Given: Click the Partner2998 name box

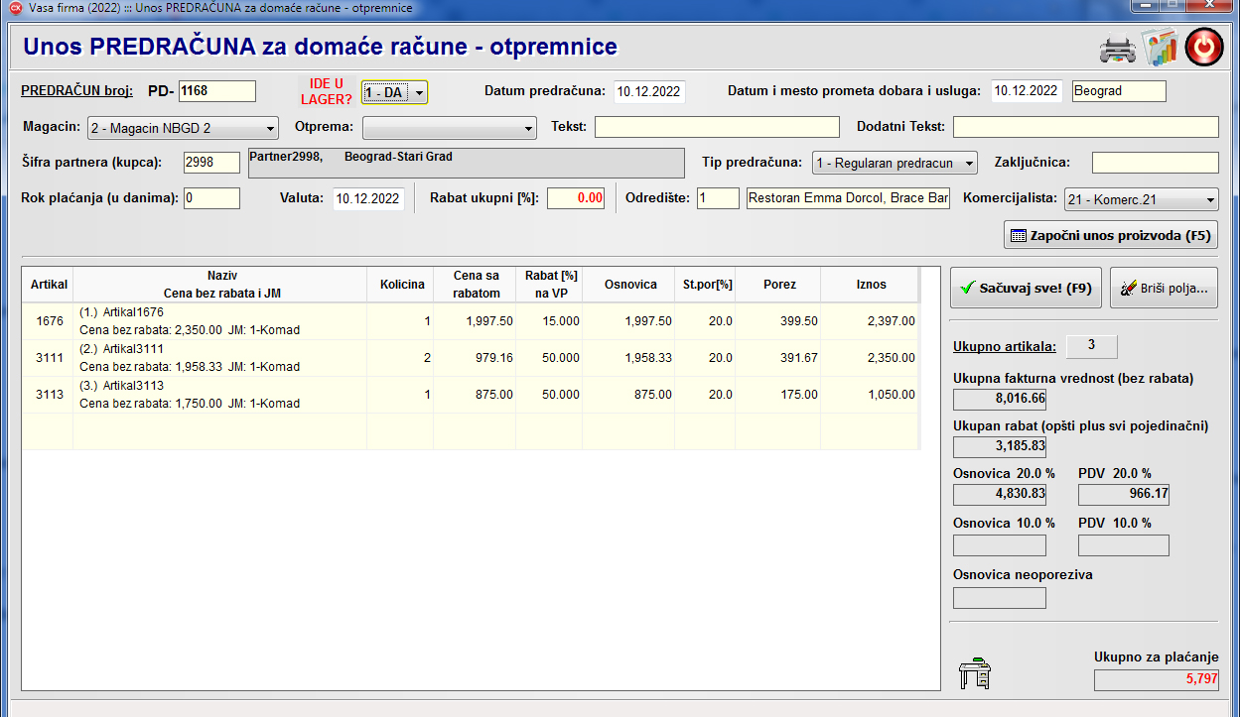Looking at the screenshot, I should click(x=466, y=163).
